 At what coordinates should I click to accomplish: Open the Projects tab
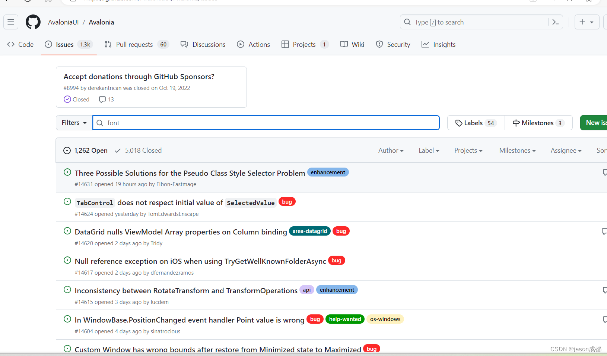point(305,44)
